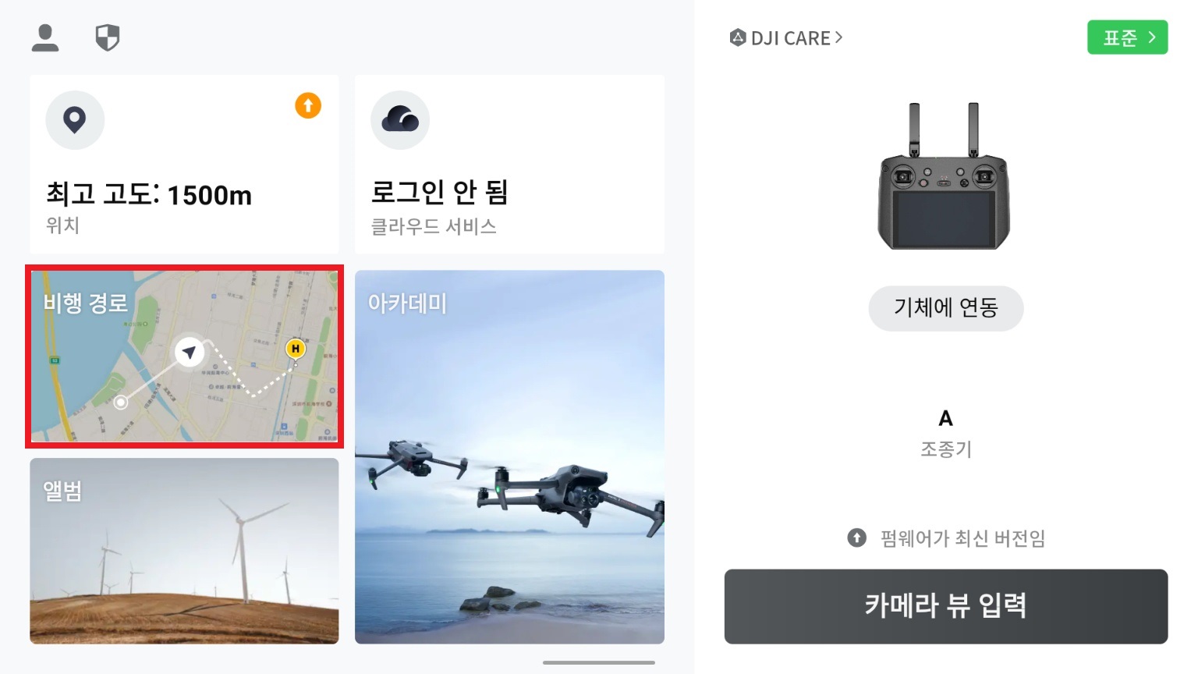
Task: Open the 로그인 안 됨 cloud service card
Action: point(509,165)
